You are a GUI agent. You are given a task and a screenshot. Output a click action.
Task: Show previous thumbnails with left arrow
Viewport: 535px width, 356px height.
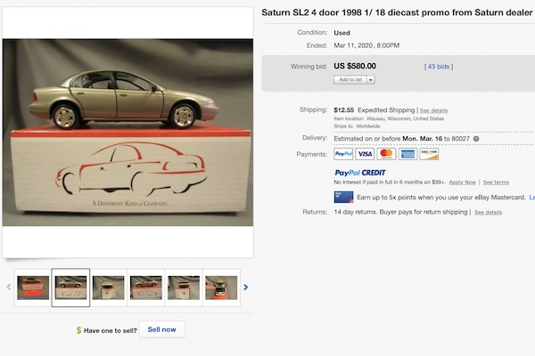9,287
